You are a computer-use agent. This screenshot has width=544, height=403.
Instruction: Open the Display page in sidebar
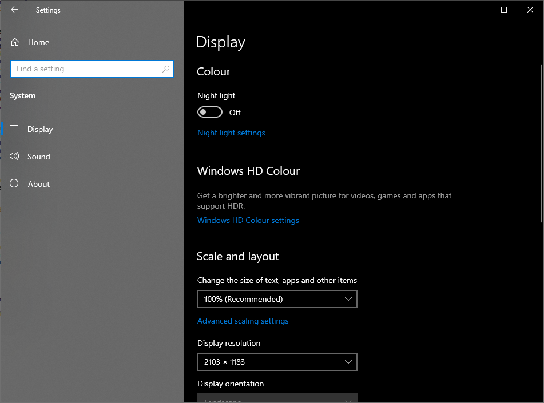92,129
